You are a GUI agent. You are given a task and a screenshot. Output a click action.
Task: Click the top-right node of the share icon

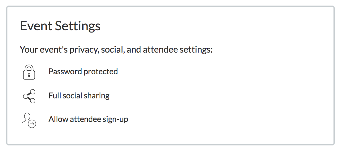point(32,92)
